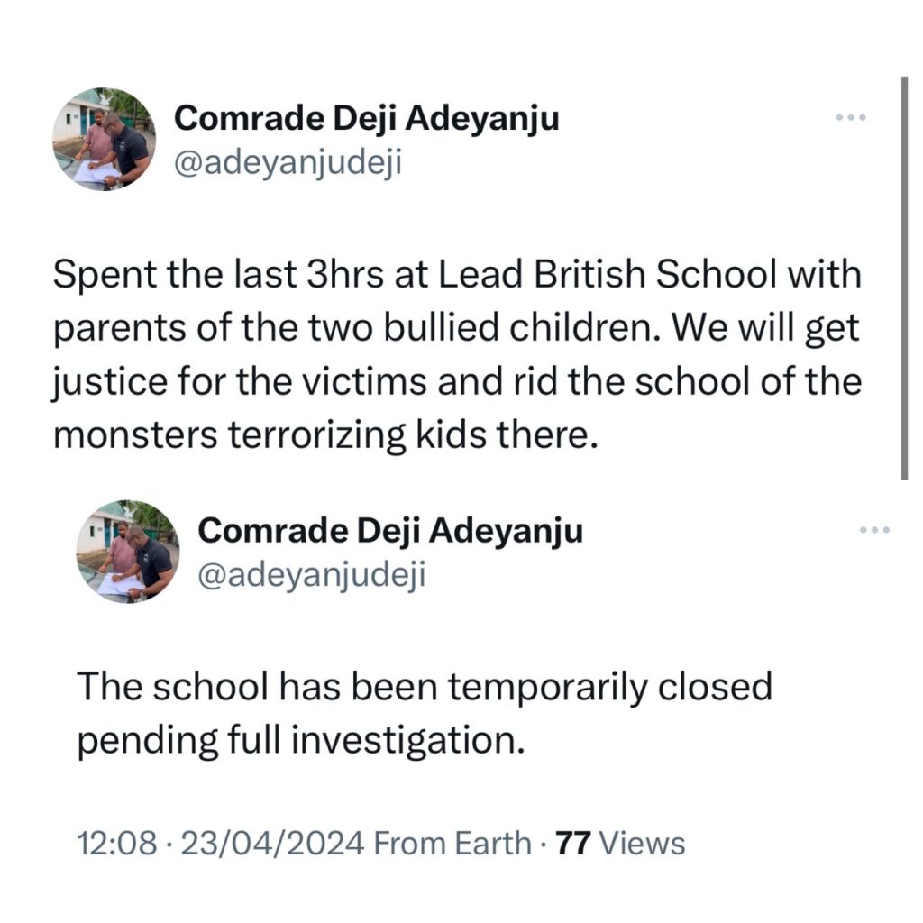Open tweet body starting 'Spent the last 3hrs'
Screen dimensions: 923x923
[457, 355]
